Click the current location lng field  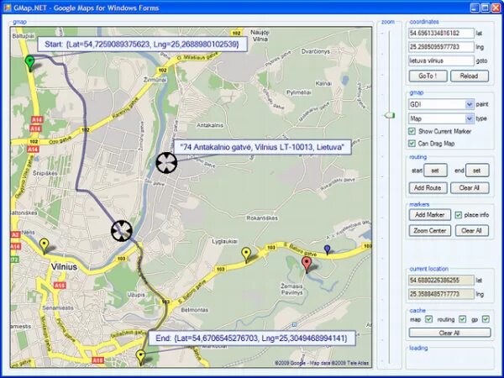click(441, 294)
